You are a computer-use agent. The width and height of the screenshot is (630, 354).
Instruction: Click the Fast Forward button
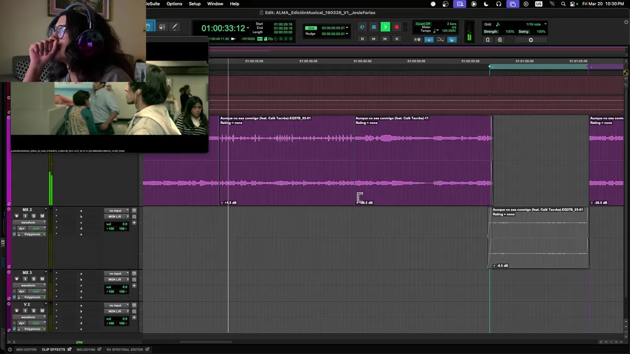pyautogui.click(x=385, y=39)
